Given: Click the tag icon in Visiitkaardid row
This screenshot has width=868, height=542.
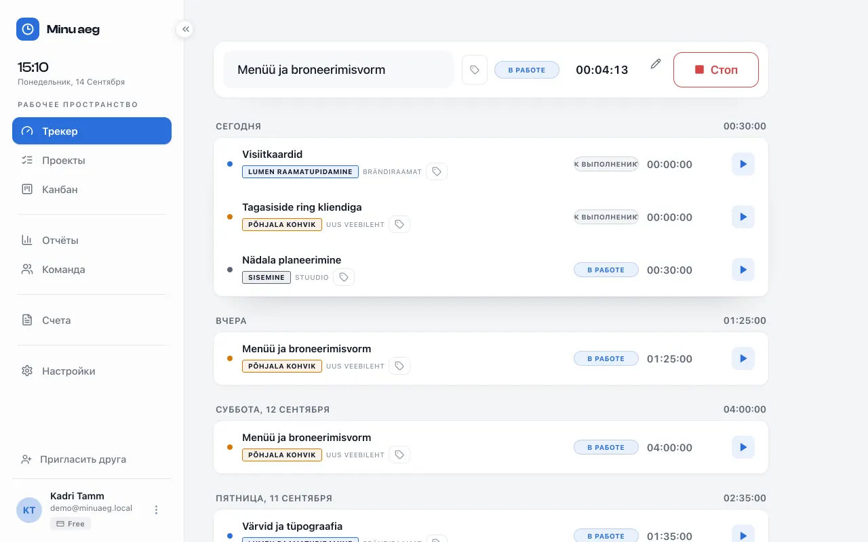Looking at the screenshot, I should pos(437,172).
